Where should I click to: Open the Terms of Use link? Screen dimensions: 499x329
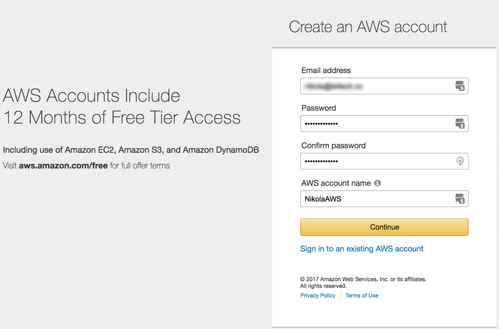361,295
